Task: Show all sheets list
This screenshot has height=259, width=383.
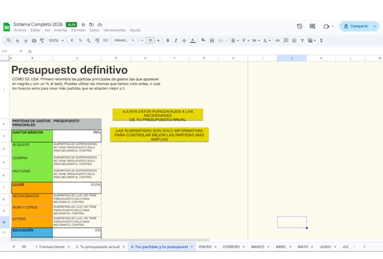Action: point(24,247)
